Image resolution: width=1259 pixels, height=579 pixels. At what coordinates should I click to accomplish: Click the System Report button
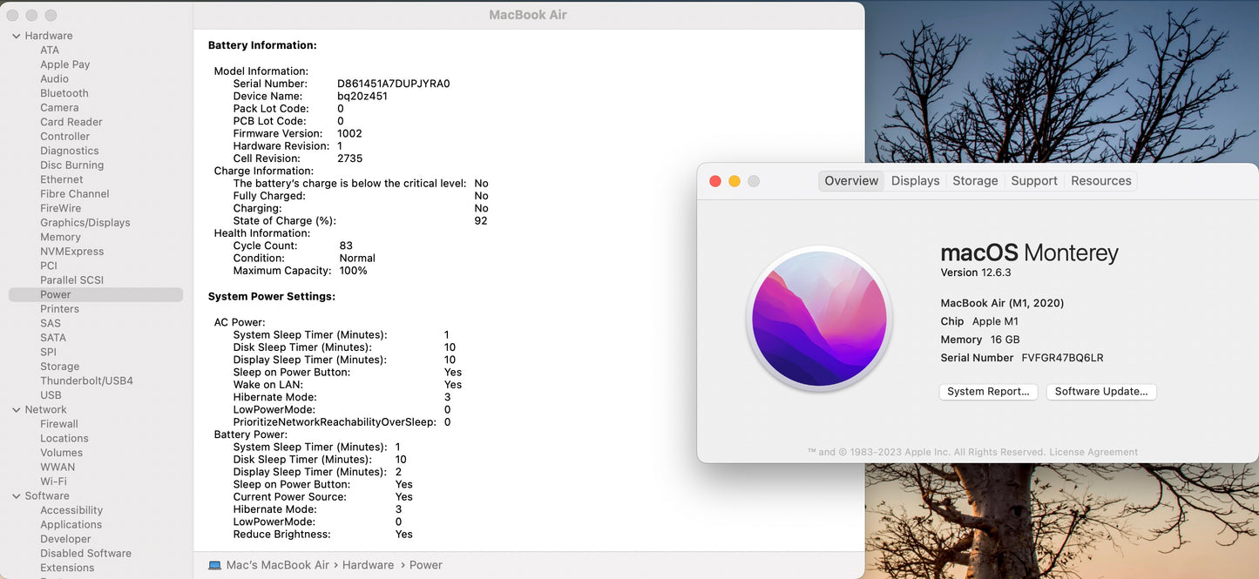(988, 392)
